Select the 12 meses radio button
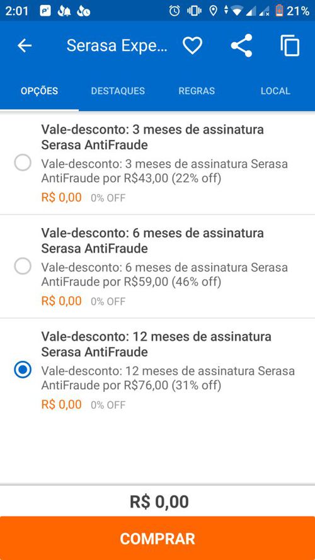The image size is (315, 560). coord(23,370)
